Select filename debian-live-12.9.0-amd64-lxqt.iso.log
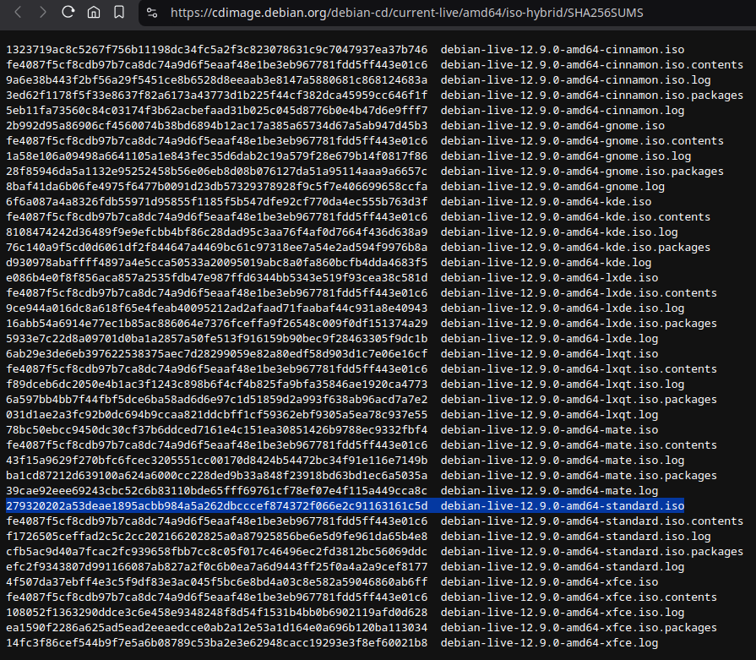The image size is (756, 660). (x=563, y=384)
